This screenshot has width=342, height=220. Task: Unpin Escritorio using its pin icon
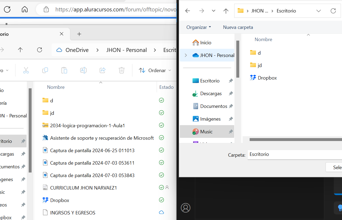(231, 81)
